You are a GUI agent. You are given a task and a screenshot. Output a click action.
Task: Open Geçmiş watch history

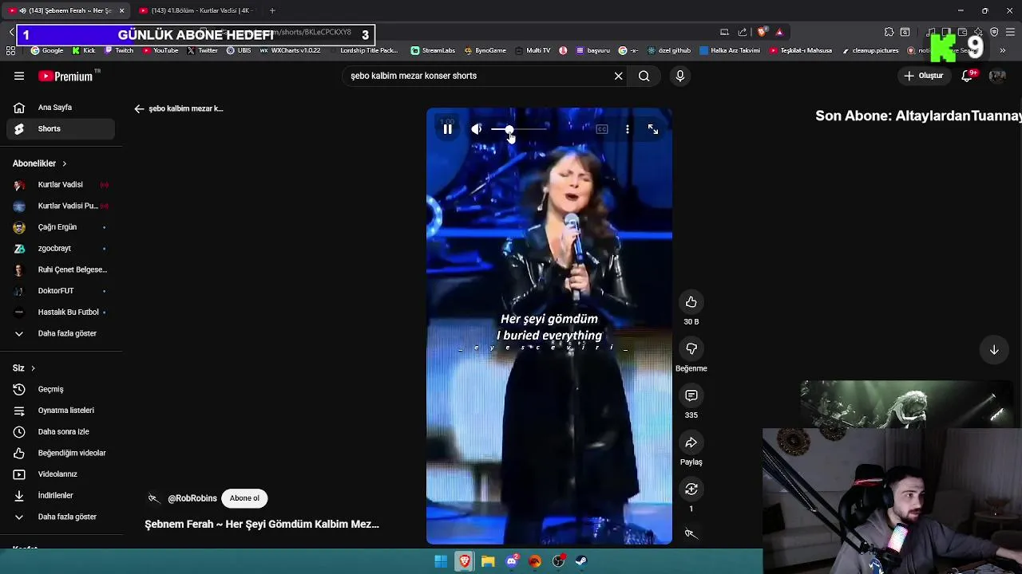[61, 389]
